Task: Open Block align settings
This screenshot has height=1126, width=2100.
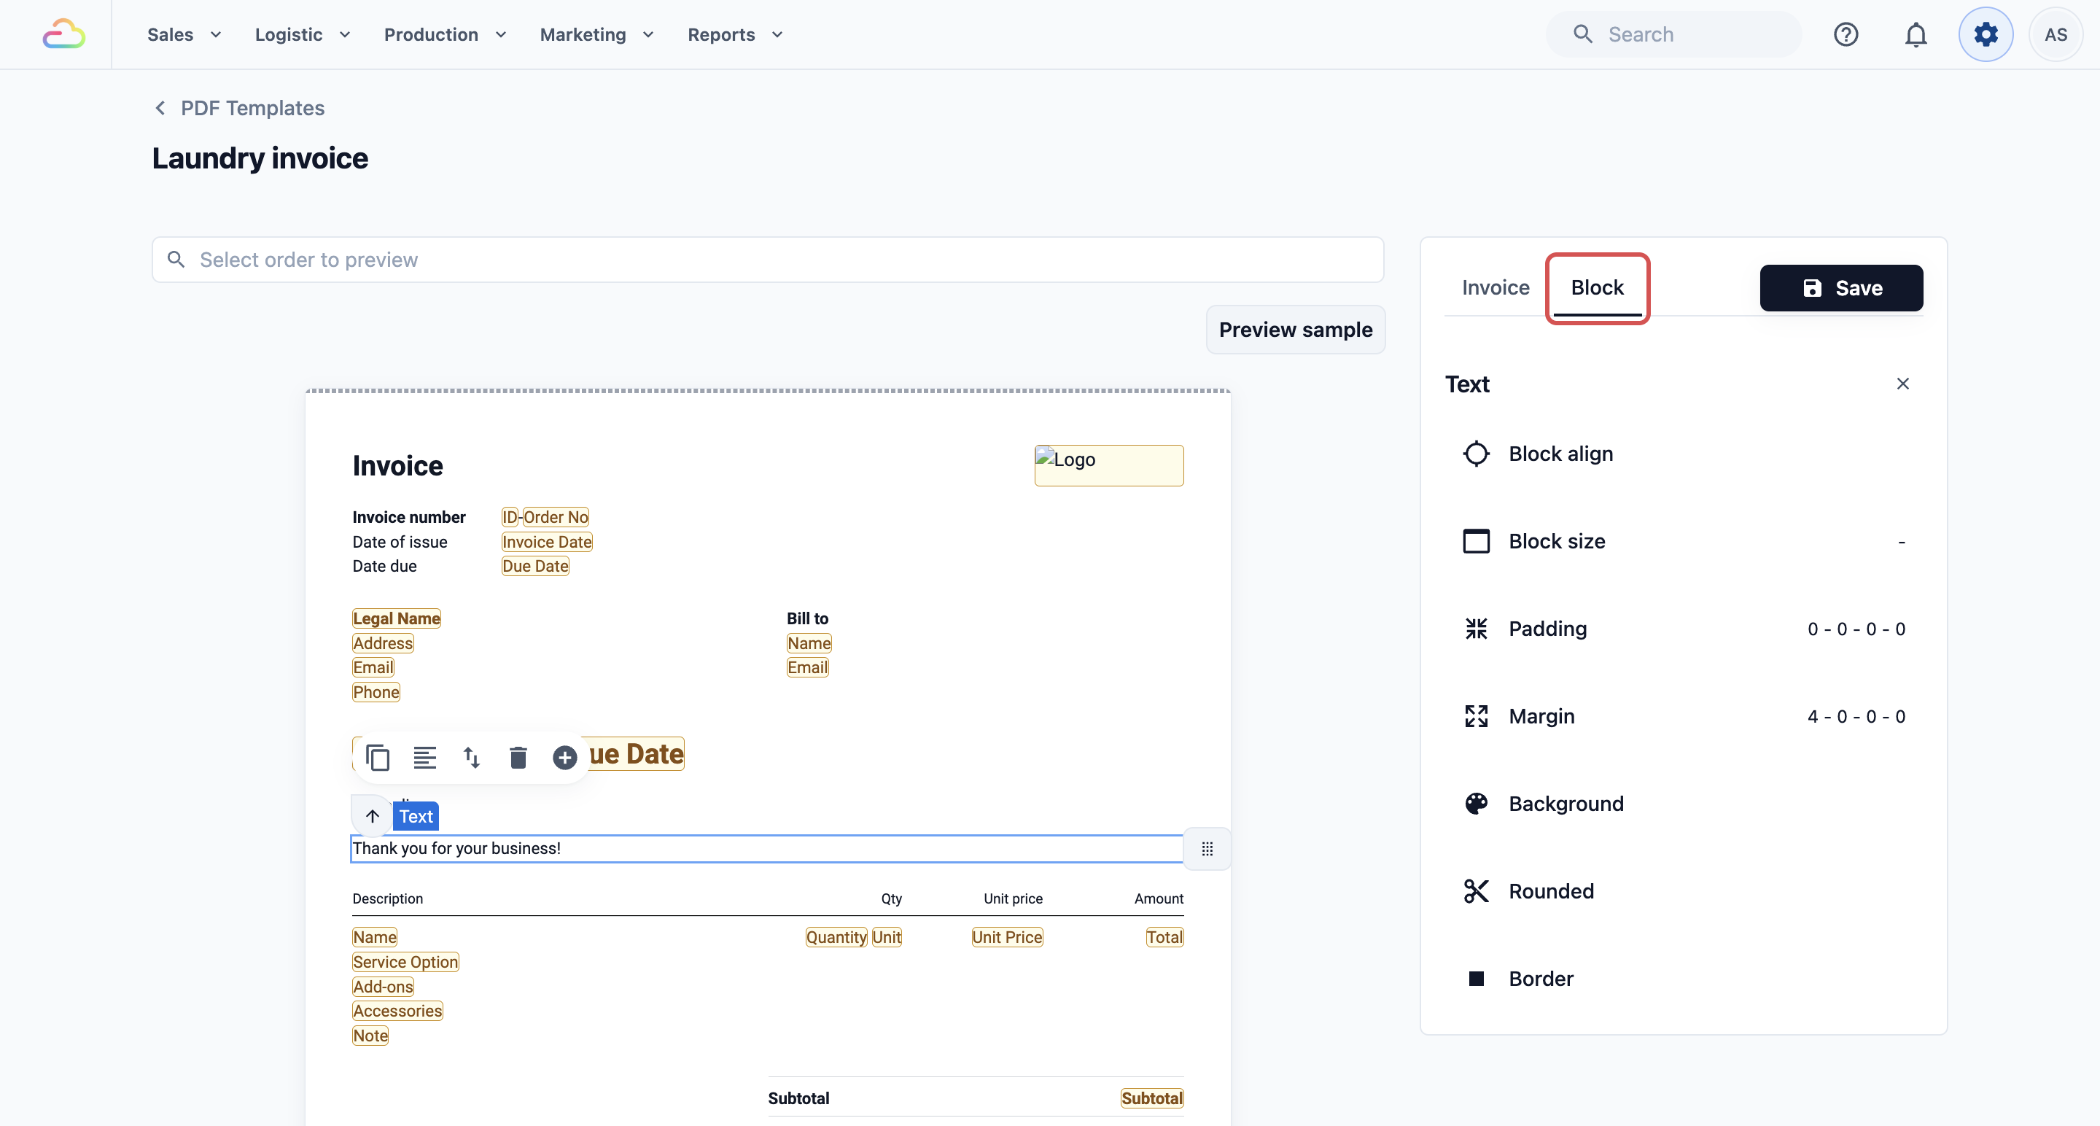Action: pos(1684,454)
